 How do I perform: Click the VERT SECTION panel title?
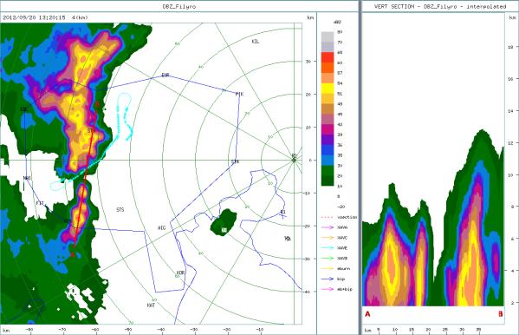coord(440,6)
